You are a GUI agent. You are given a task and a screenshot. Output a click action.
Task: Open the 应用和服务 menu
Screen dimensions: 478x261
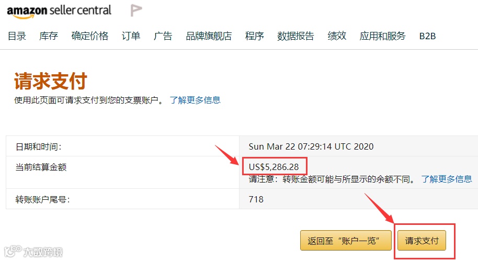click(383, 36)
